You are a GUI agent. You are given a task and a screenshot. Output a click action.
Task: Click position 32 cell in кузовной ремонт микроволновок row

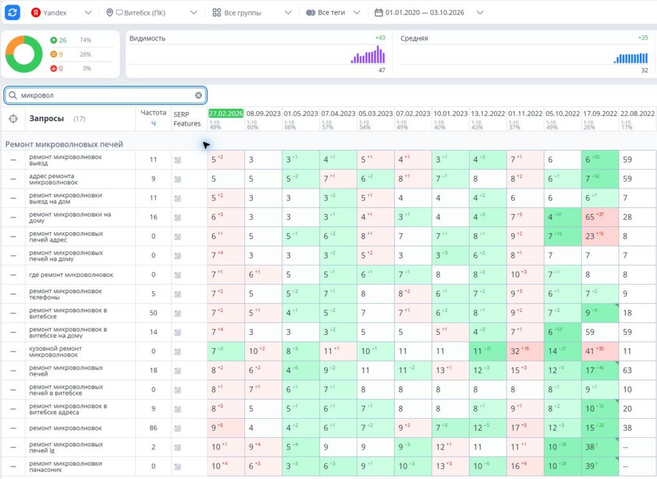[525, 351]
